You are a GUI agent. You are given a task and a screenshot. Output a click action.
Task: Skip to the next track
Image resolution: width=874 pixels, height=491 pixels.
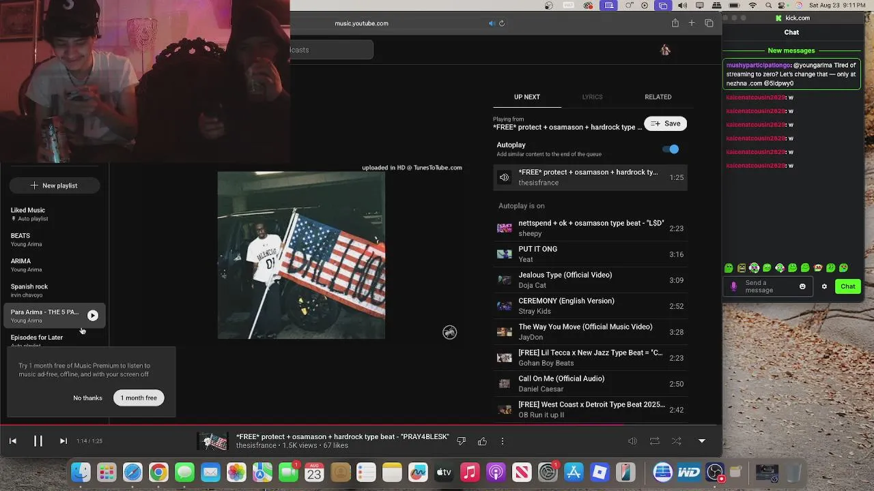click(64, 441)
